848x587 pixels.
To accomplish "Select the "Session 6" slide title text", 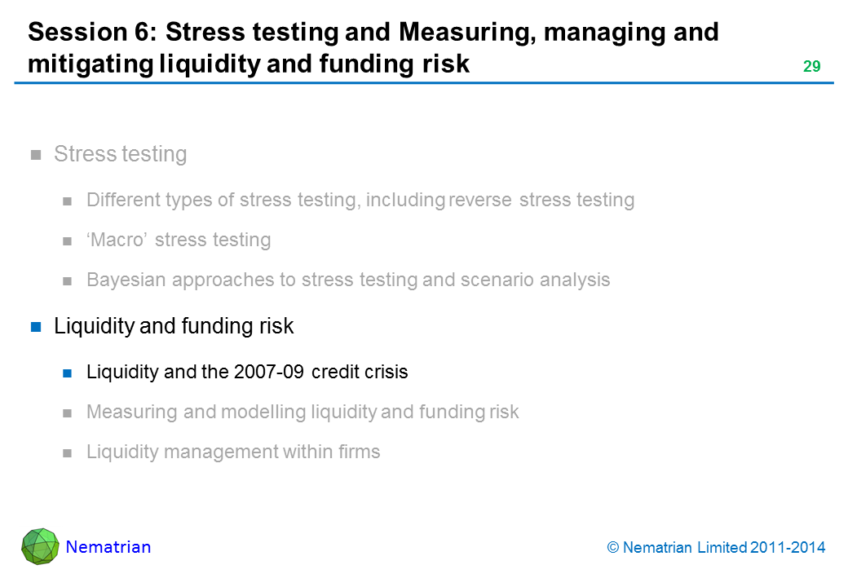I will 373,48.
